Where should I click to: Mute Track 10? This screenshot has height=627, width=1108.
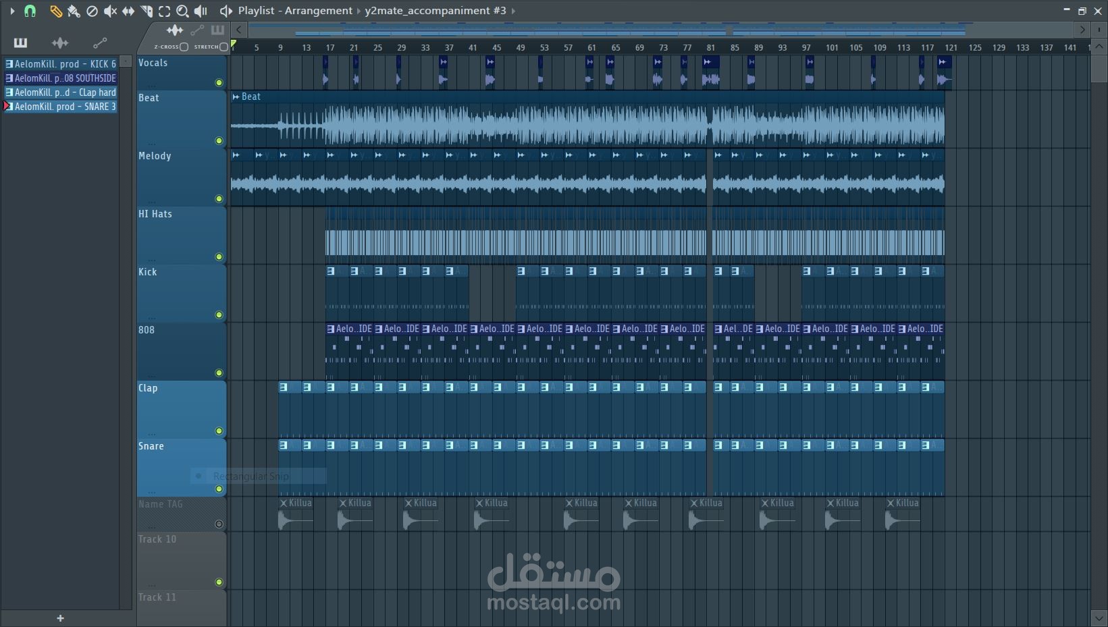click(219, 582)
